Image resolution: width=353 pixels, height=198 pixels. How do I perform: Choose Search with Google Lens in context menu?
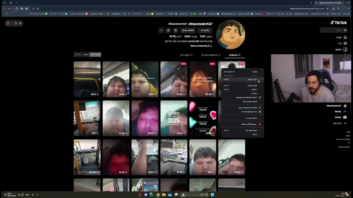tap(243, 97)
